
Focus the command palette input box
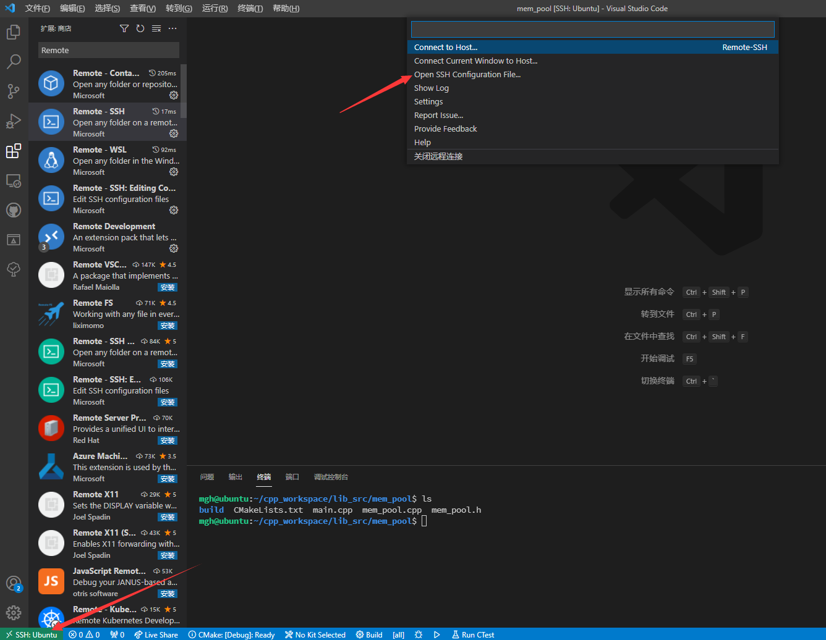[593, 29]
